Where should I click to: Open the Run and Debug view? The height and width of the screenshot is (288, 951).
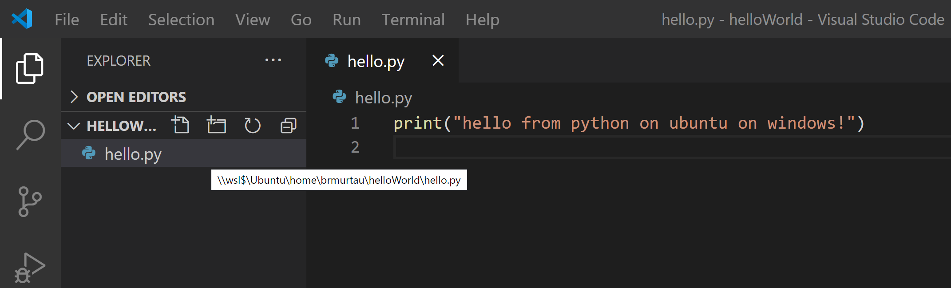(x=30, y=268)
